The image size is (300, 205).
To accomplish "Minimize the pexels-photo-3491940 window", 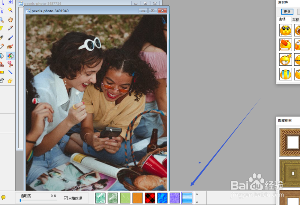I will click(x=143, y=11).
